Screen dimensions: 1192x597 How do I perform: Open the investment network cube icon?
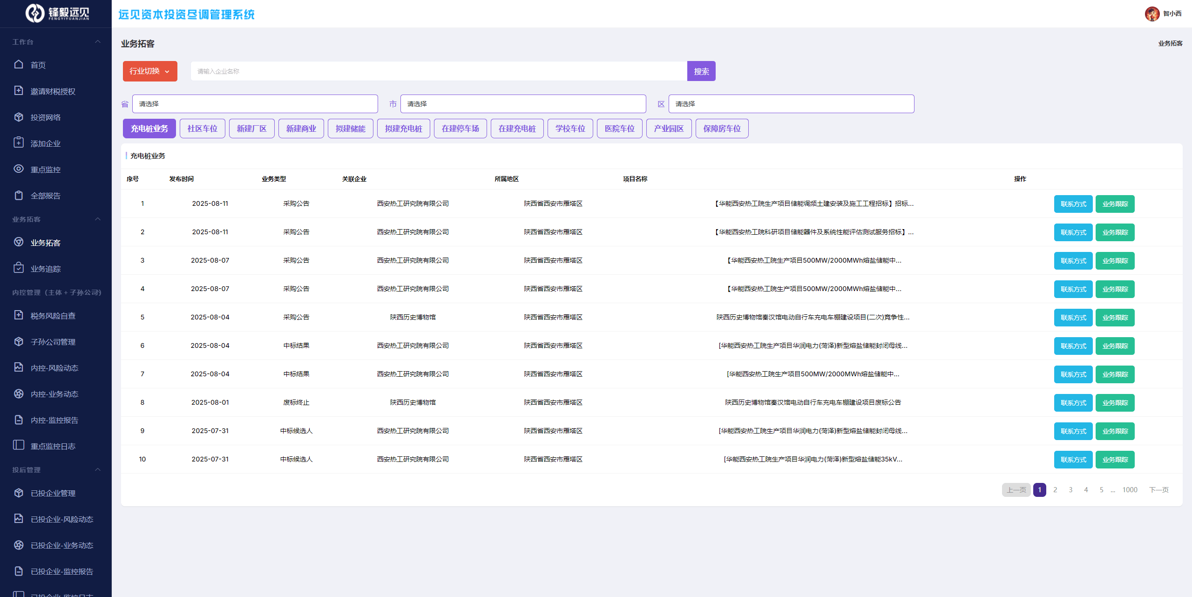tap(19, 117)
